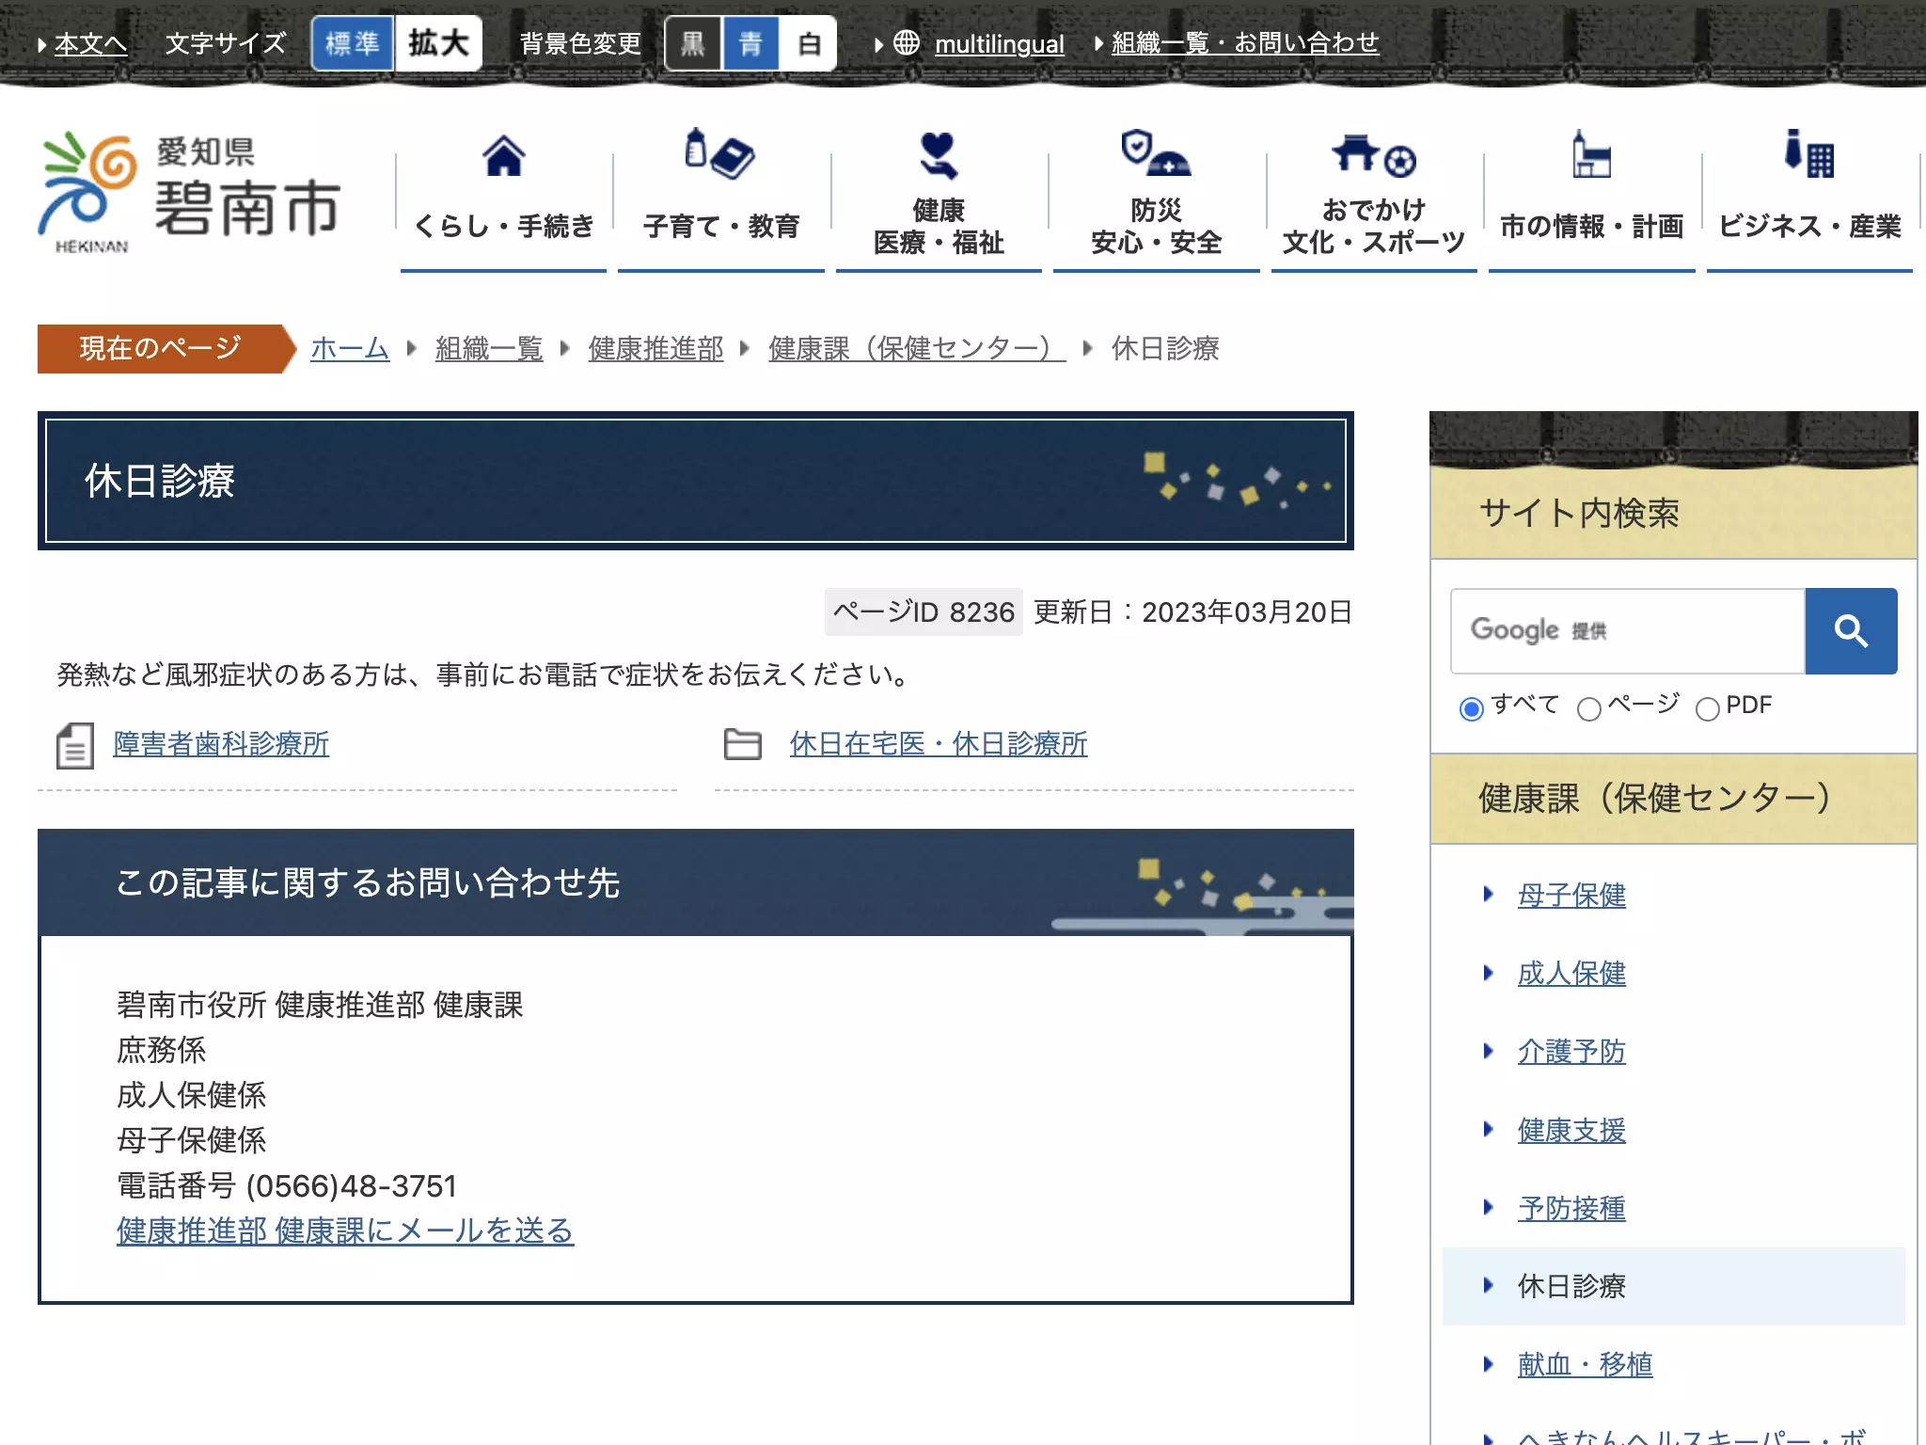Open the 休日在宅医・休日診療所 link
This screenshot has height=1445, width=1926.
pyautogui.click(x=939, y=744)
